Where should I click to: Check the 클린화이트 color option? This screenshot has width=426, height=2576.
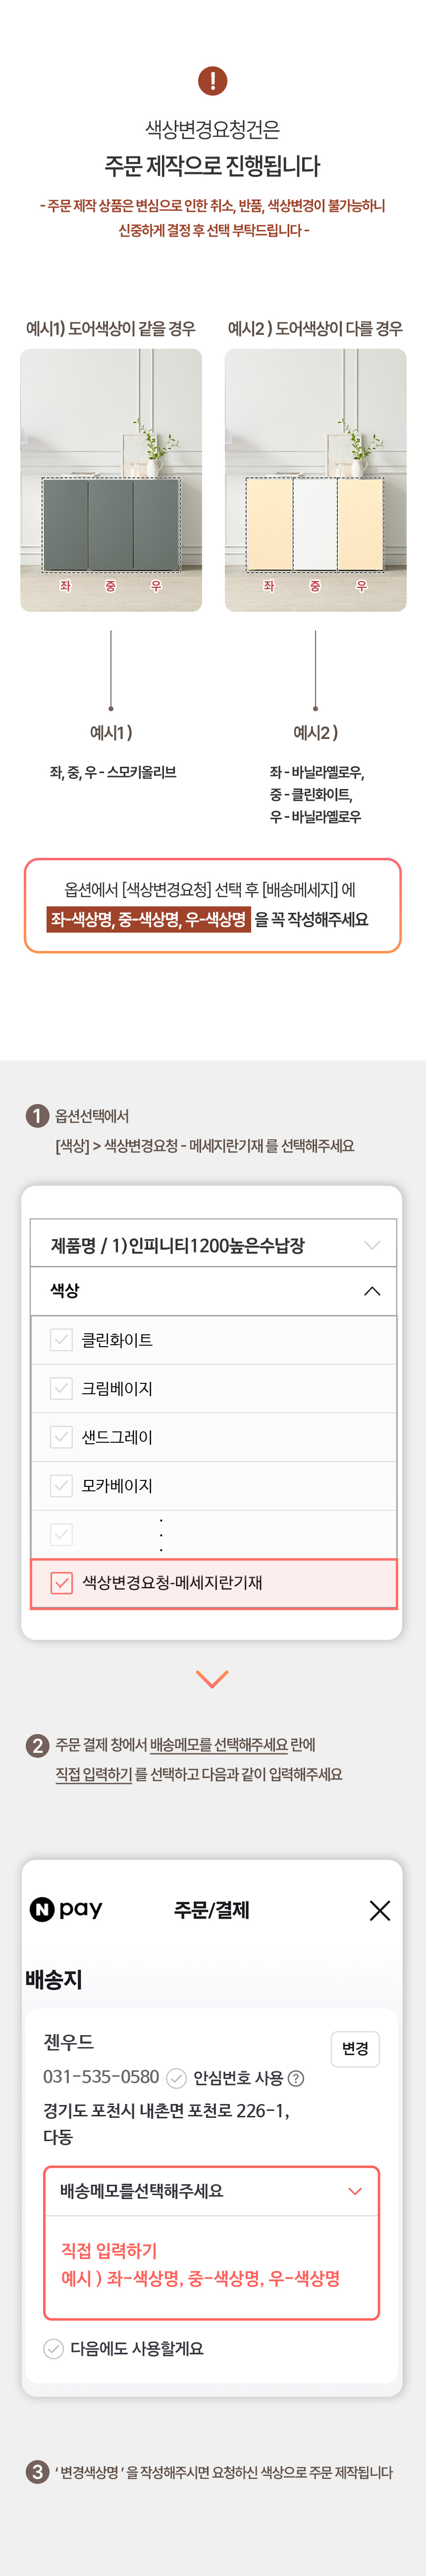click(61, 1339)
